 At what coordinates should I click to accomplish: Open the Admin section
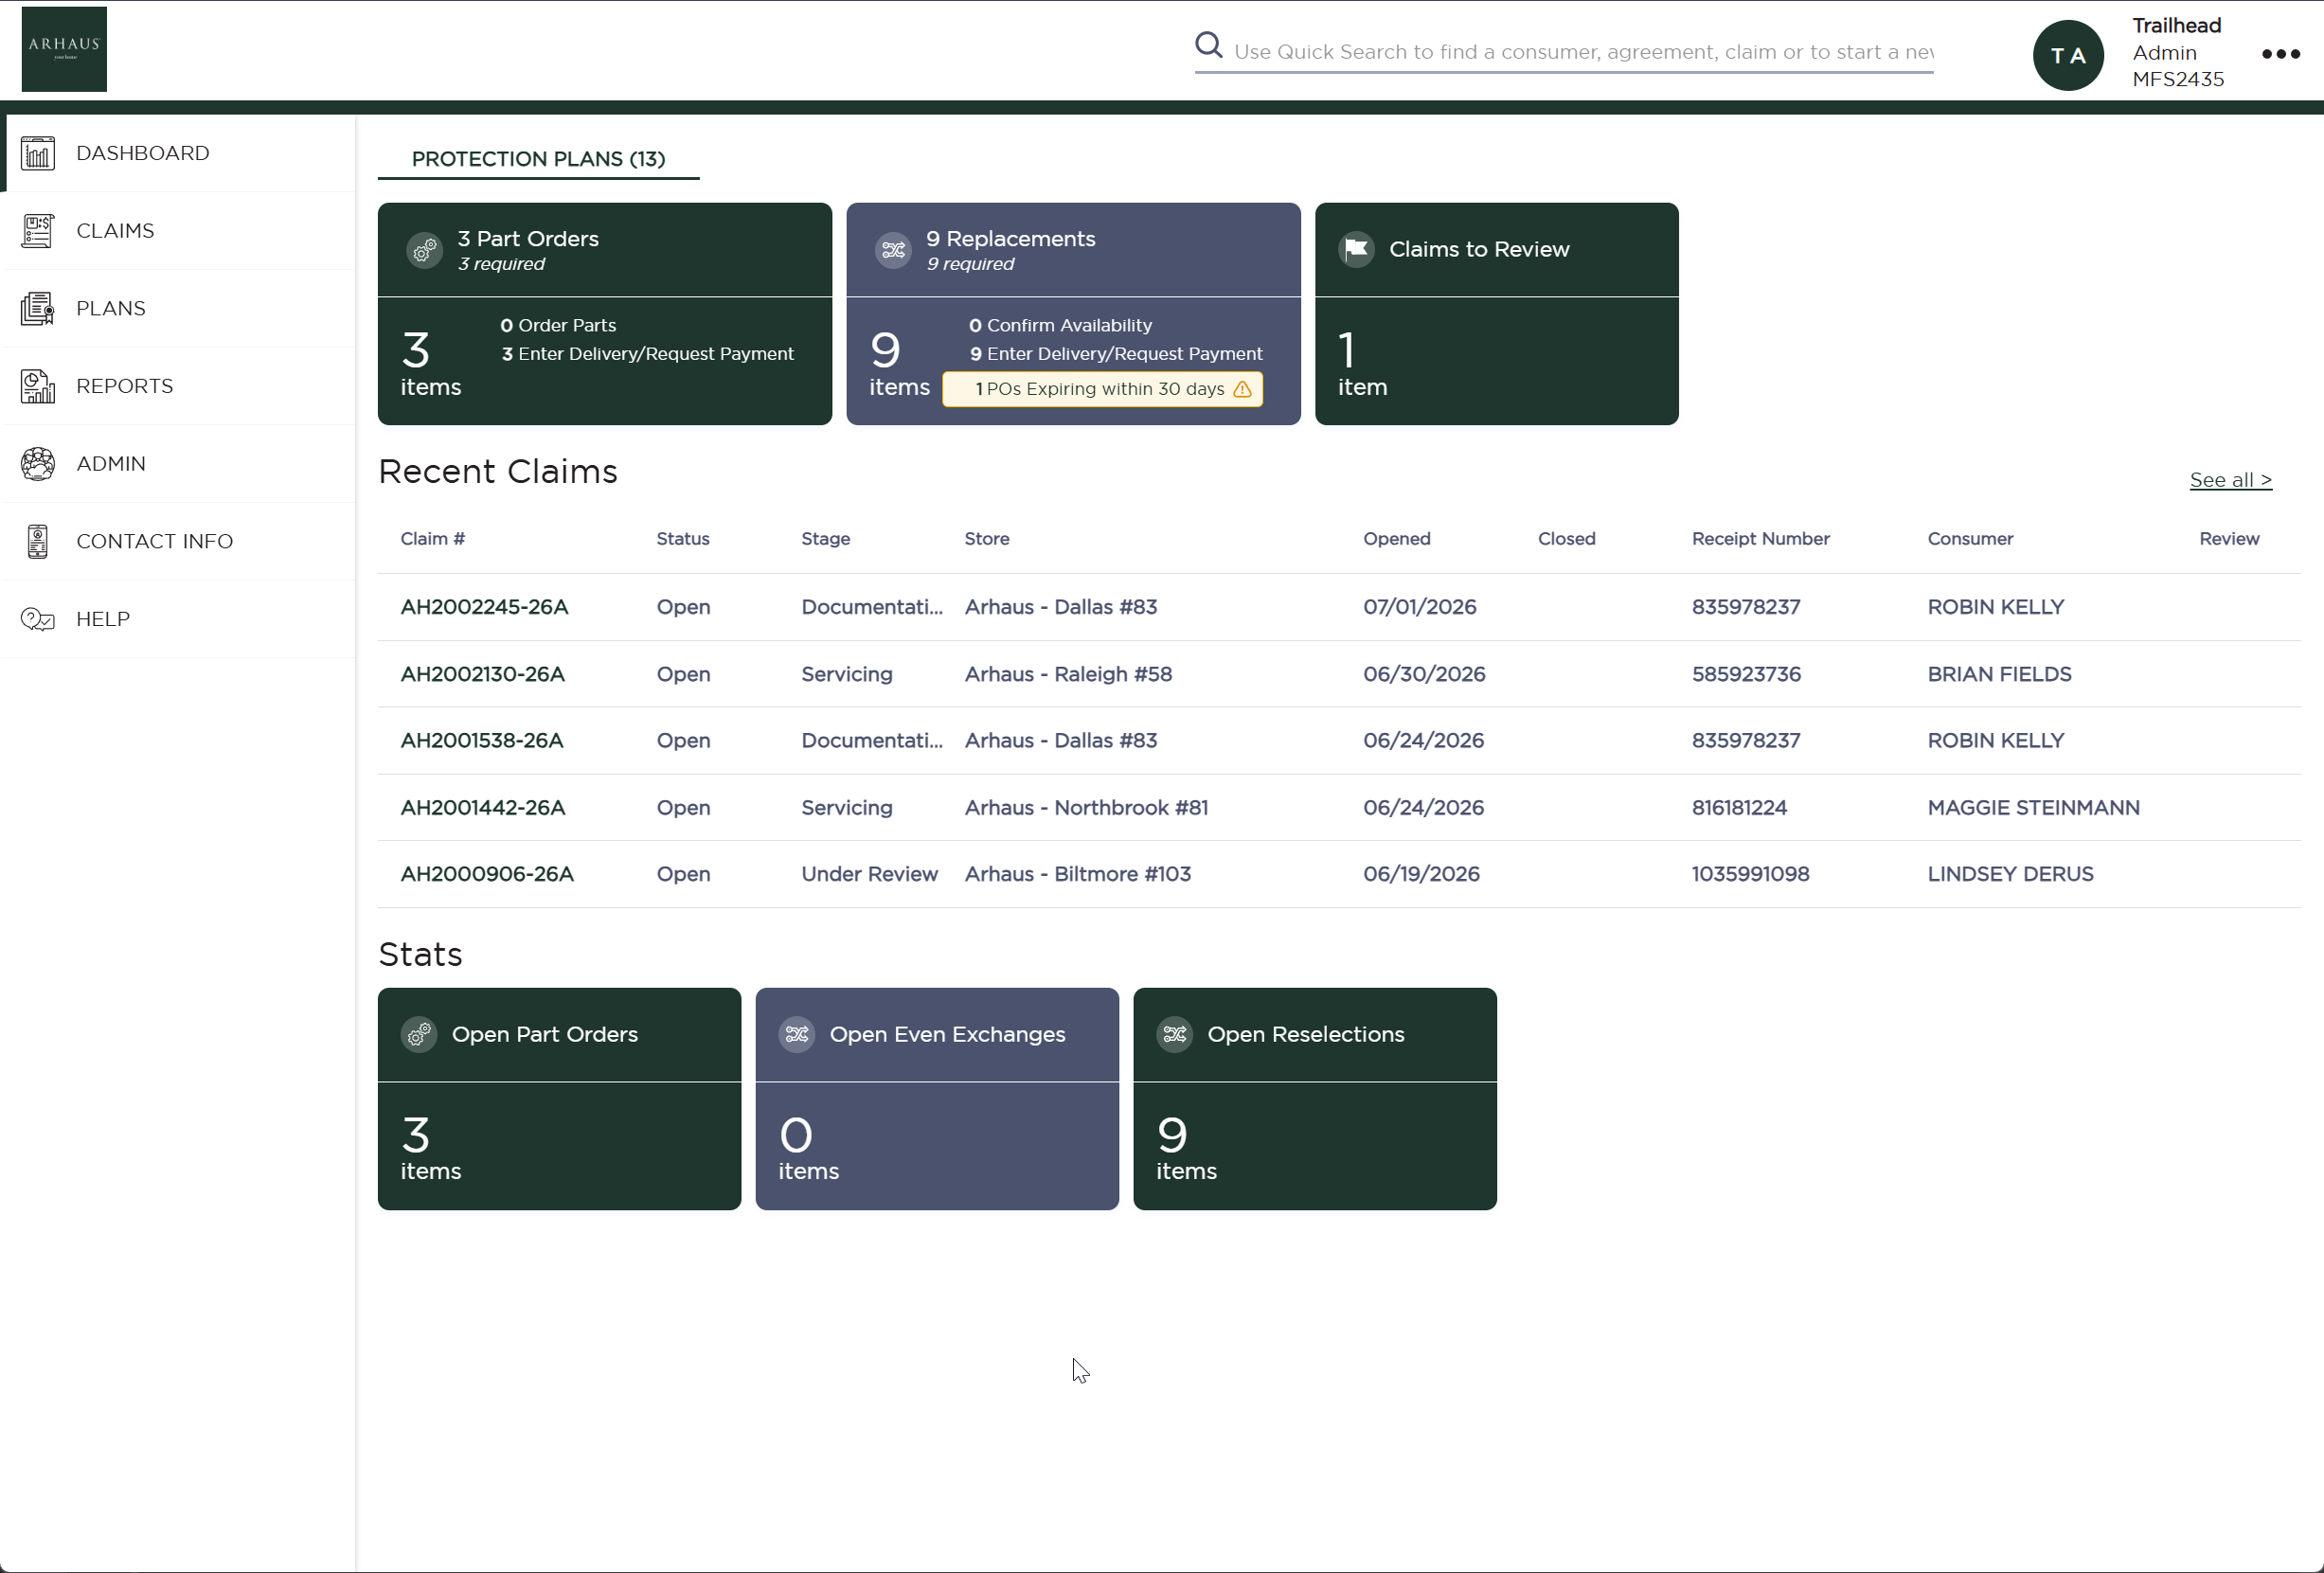pos(180,464)
